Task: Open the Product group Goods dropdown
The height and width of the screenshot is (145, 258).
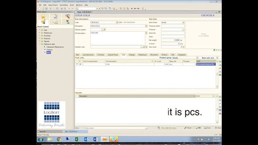Action: click(x=197, y=58)
